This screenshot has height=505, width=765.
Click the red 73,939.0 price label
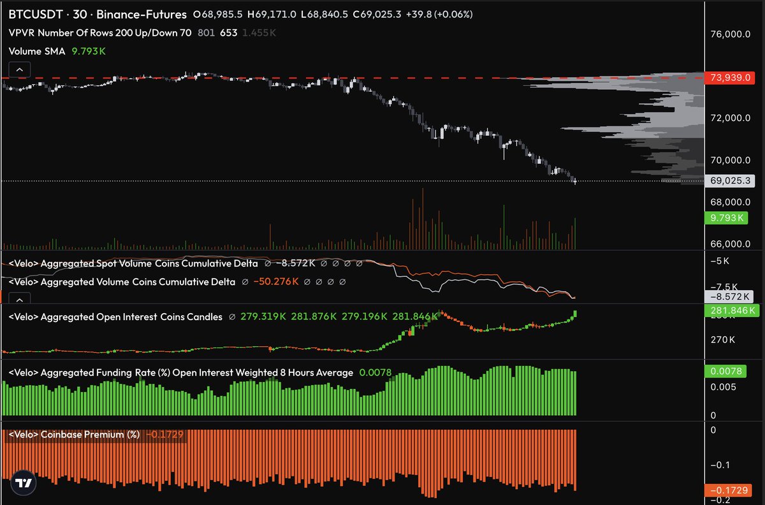729,78
